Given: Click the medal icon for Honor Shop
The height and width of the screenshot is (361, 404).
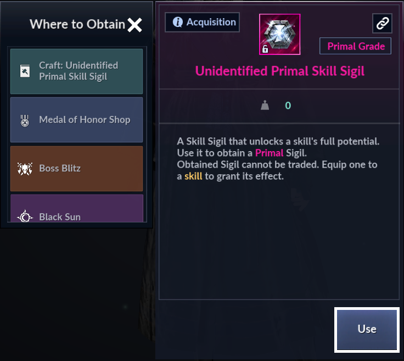Looking at the screenshot, I should tap(25, 120).
